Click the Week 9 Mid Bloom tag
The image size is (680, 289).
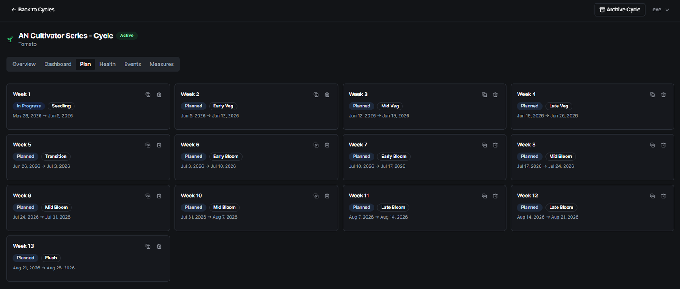coord(57,208)
